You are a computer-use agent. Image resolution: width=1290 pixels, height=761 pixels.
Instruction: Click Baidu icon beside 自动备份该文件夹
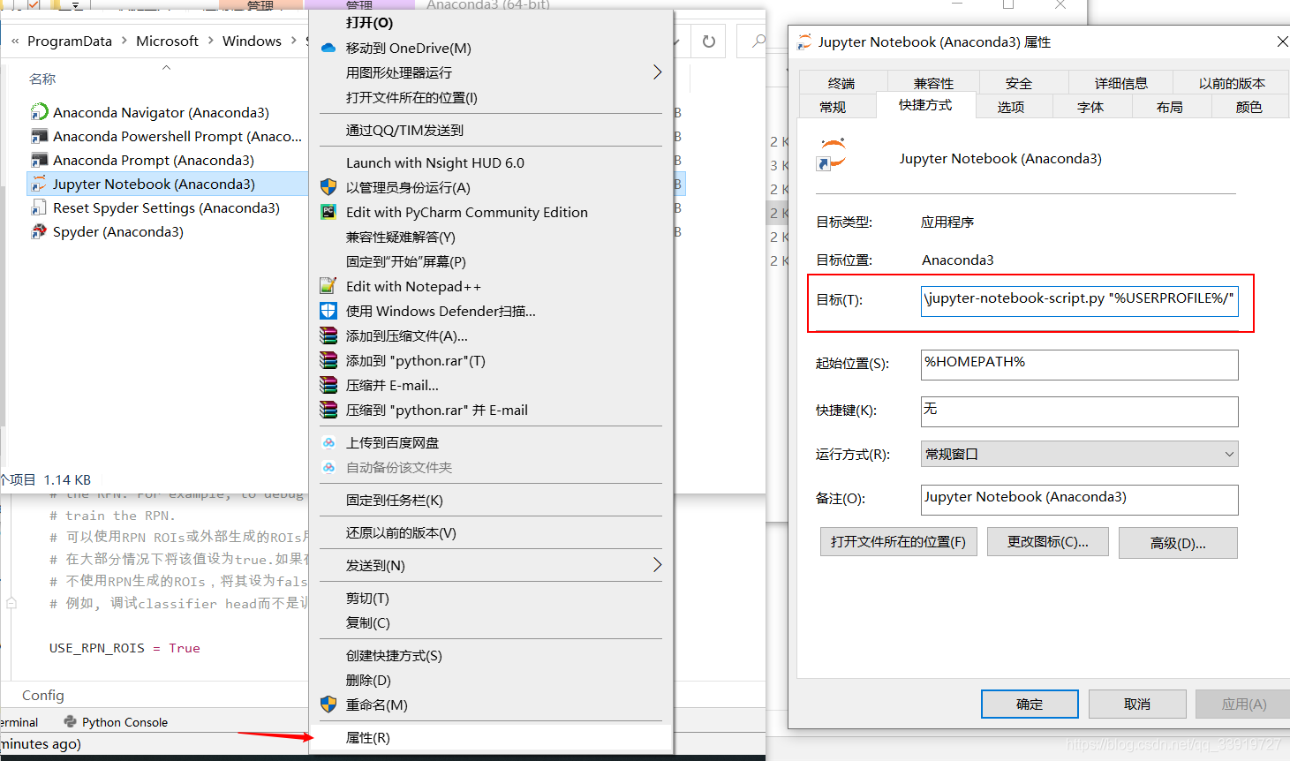click(x=328, y=467)
